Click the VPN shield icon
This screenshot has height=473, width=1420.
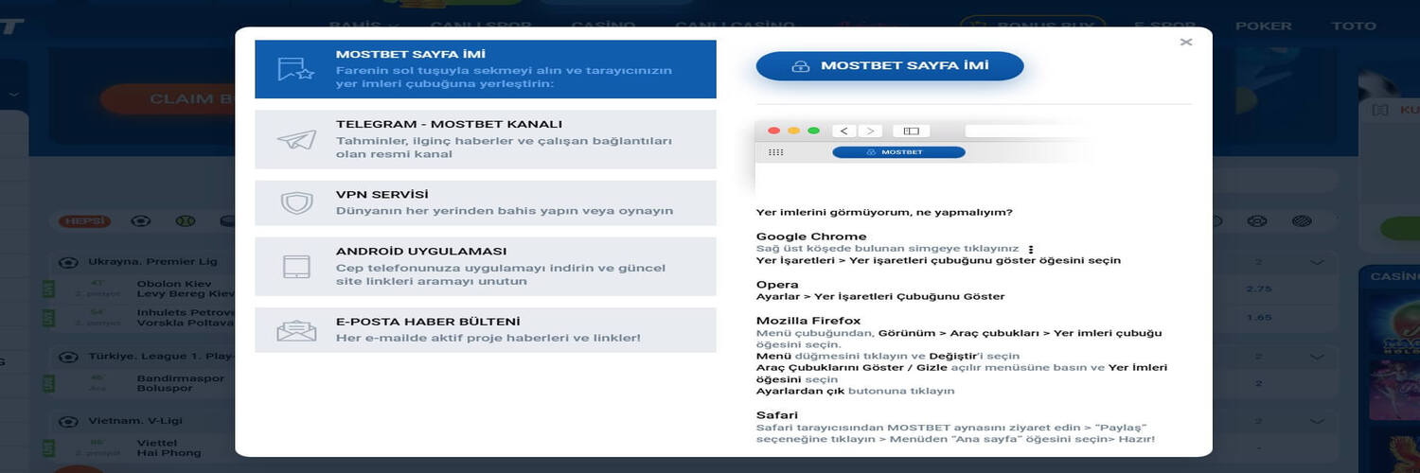pos(296,202)
